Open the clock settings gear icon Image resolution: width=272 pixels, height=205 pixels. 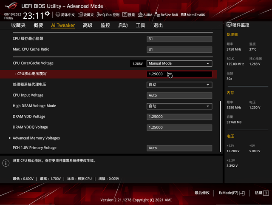[x=47, y=14]
